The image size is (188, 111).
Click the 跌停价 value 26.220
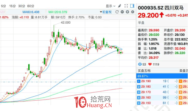coord(180,53)
